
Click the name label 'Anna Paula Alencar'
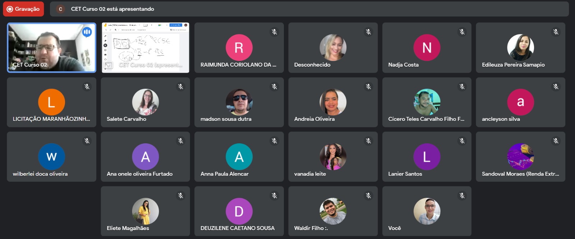click(225, 174)
